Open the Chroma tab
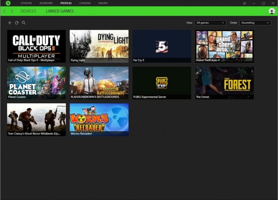Viewport: 278px width, 200px height. coord(85,3)
